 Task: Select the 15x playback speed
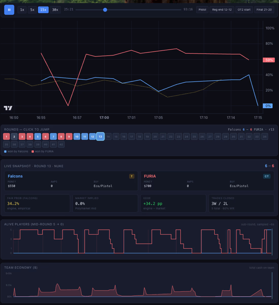tap(43, 10)
